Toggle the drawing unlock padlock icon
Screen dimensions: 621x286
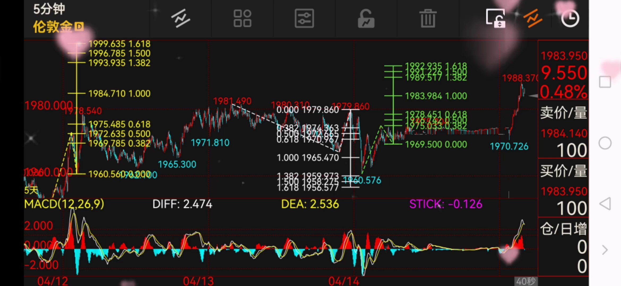click(366, 18)
